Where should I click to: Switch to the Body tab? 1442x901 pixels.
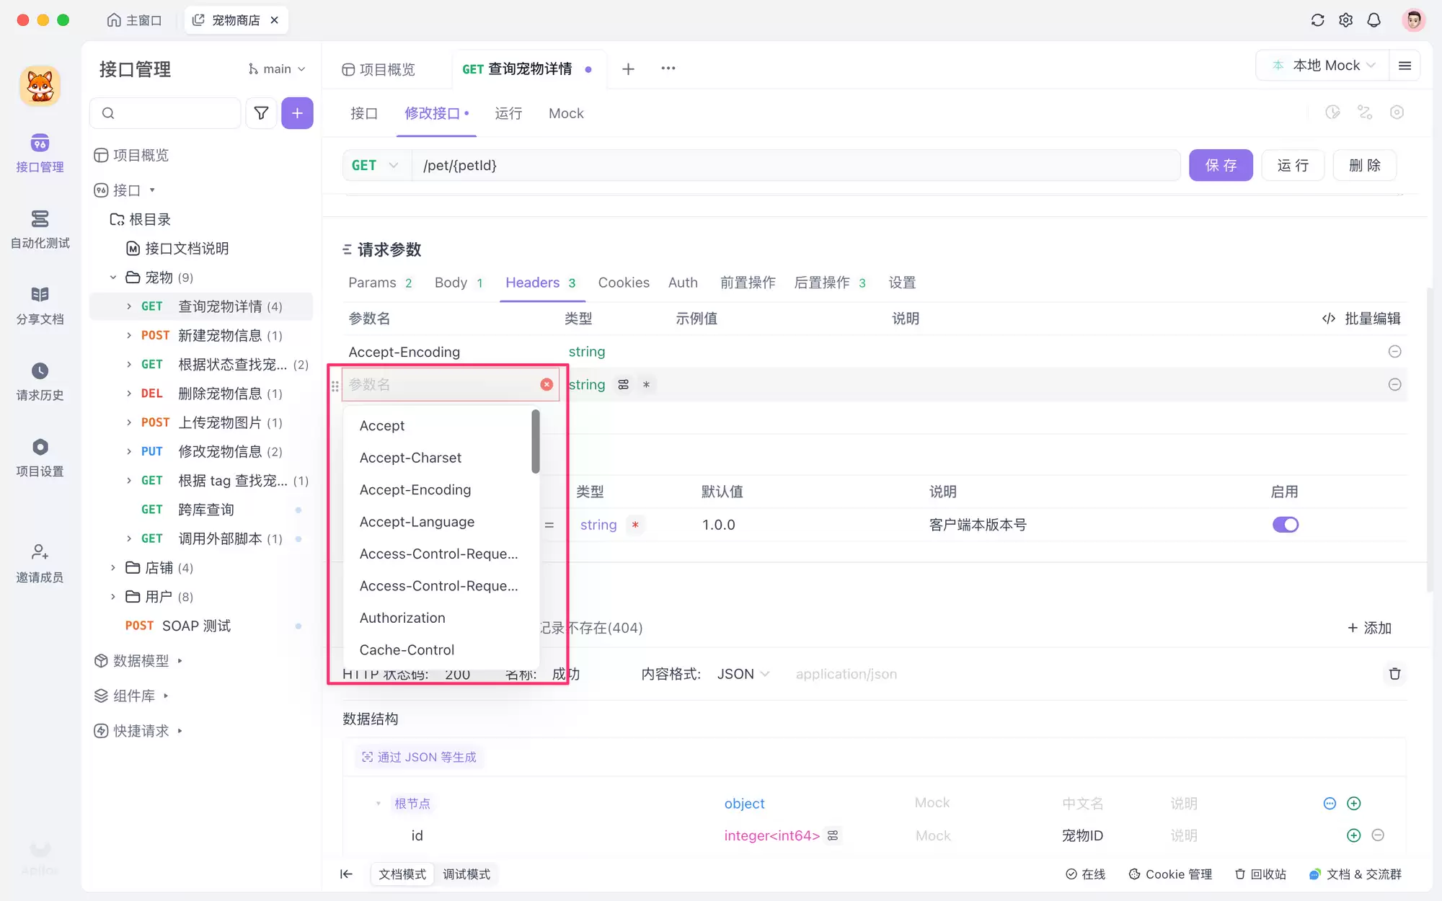point(459,283)
